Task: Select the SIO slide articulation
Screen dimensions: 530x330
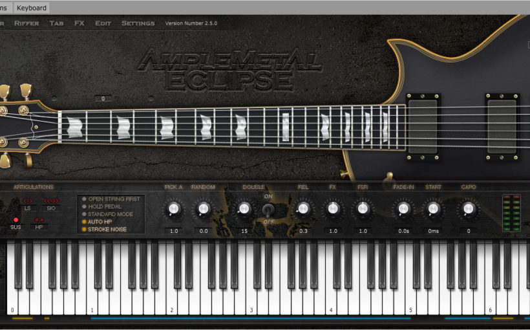Action: 51,201
